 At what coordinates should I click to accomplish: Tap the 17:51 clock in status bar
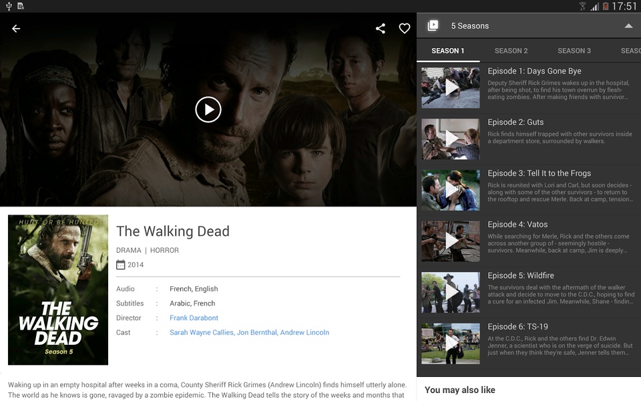(x=624, y=6)
